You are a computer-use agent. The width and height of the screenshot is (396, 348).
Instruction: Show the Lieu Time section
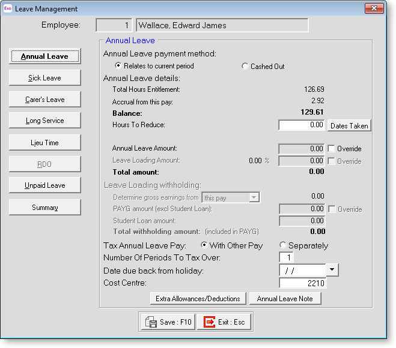(x=45, y=143)
